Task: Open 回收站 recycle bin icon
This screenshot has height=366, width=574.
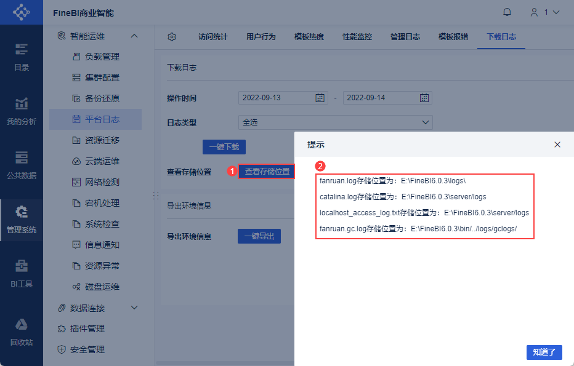Action: click(x=21, y=332)
